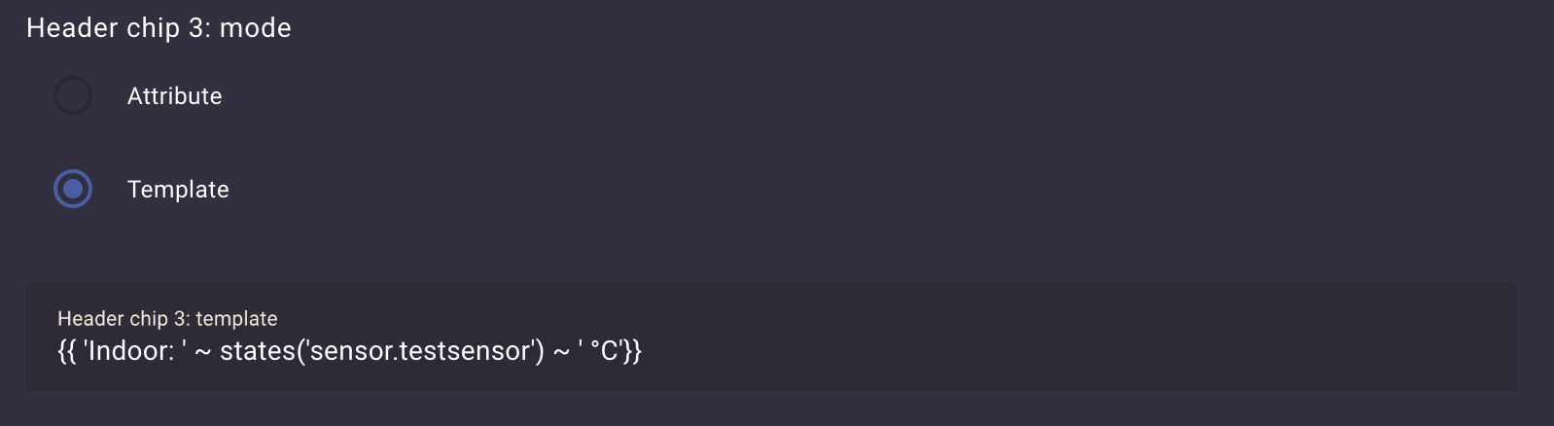Select the Template radio button
This screenshot has width=1554, height=426.
[x=73, y=189]
